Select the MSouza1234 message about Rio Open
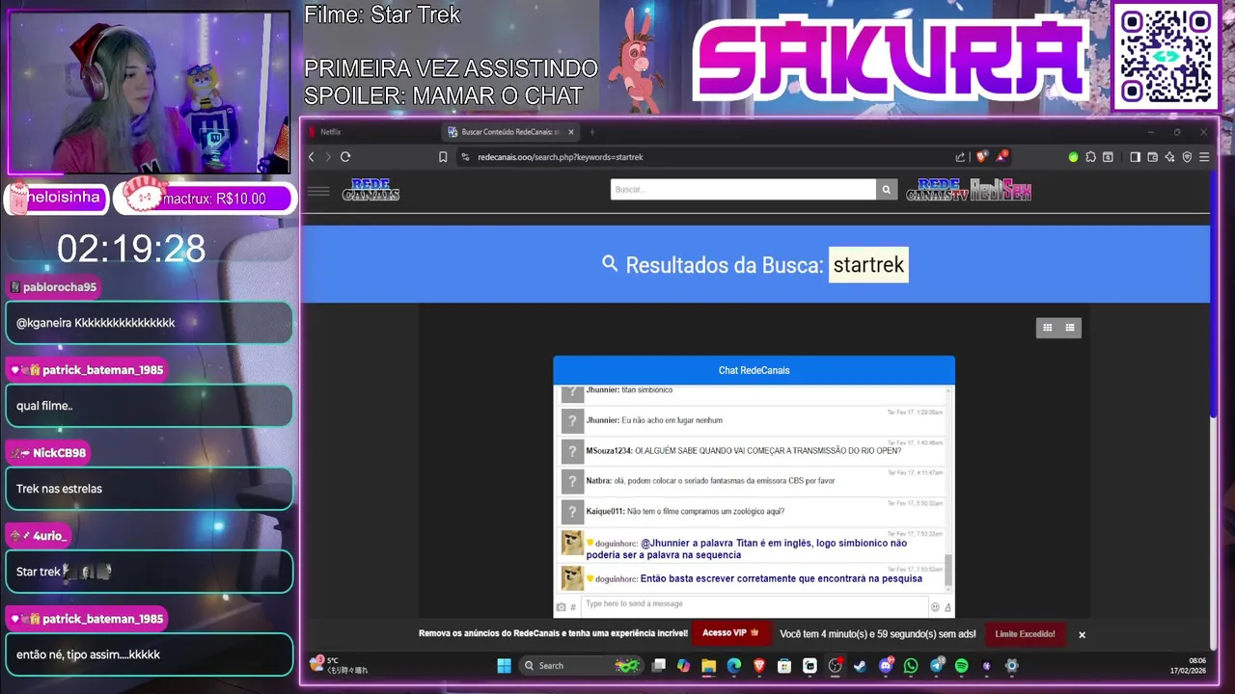The width and height of the screenshot is (1235, 694). click(753, 450)
